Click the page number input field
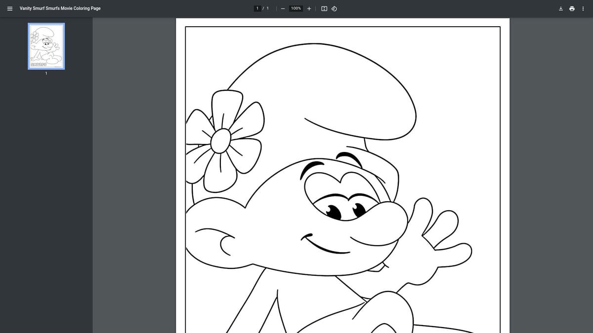Viewport: 593px width, 333px height. [x=257, y=8]
